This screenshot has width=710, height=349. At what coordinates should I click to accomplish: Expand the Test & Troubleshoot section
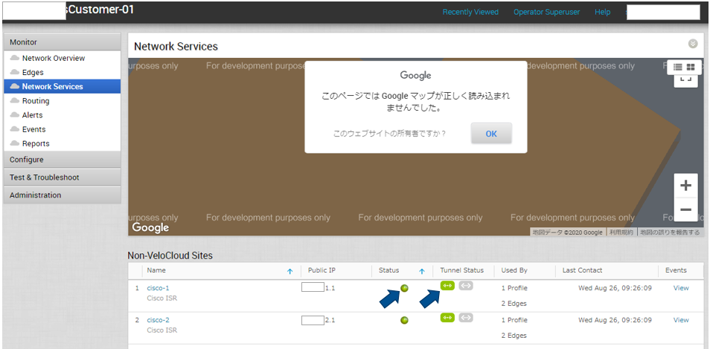(x=62, y=177)
